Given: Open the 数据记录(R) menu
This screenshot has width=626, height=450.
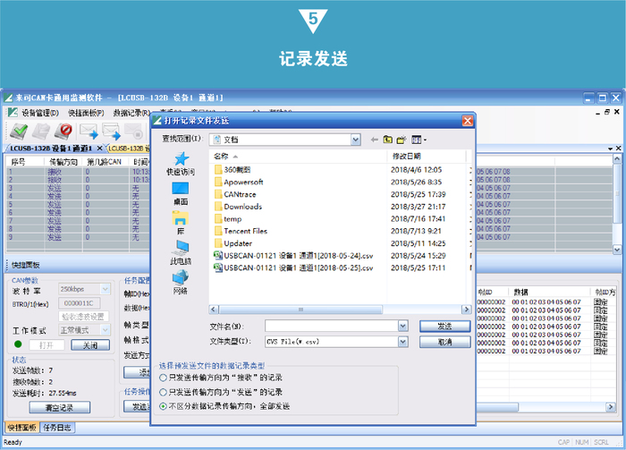Looking at the screenshot, I should click(x=131, y=113).
